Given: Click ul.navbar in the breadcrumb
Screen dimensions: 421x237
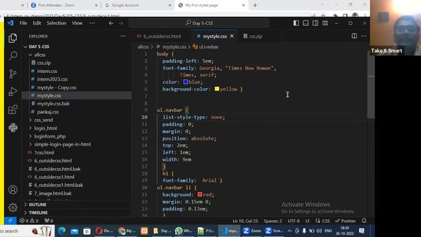Looking at the screenshot, I should [209, 47].
